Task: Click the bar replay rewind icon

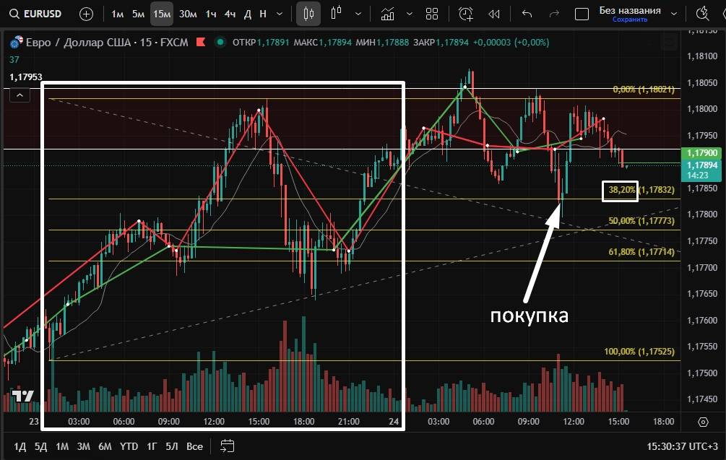Action: 494,14
